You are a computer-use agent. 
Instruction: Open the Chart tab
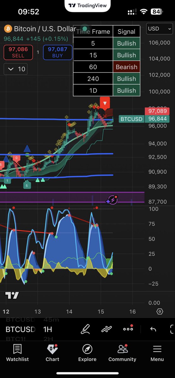[x=52, y=353]
